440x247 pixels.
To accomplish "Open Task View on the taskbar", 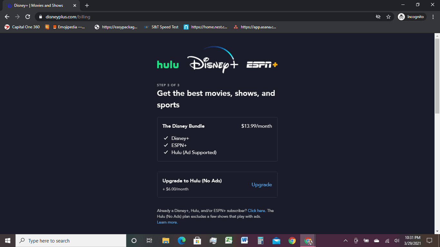I will 149,241.
